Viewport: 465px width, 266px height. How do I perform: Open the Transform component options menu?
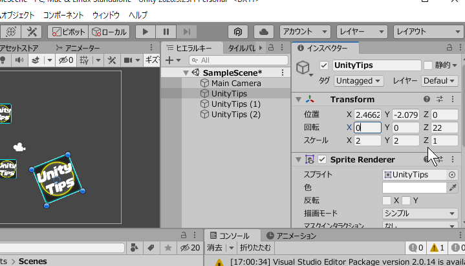pyautogui.click(x=453, y=99)
